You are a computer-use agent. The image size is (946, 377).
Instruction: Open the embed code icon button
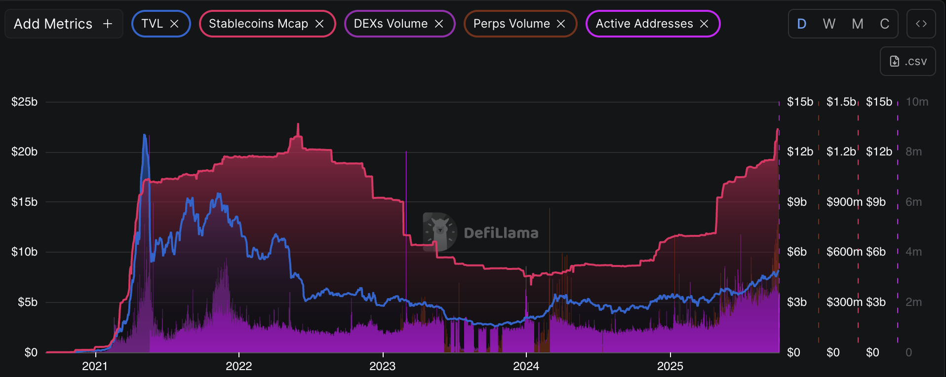pos(921,24)
